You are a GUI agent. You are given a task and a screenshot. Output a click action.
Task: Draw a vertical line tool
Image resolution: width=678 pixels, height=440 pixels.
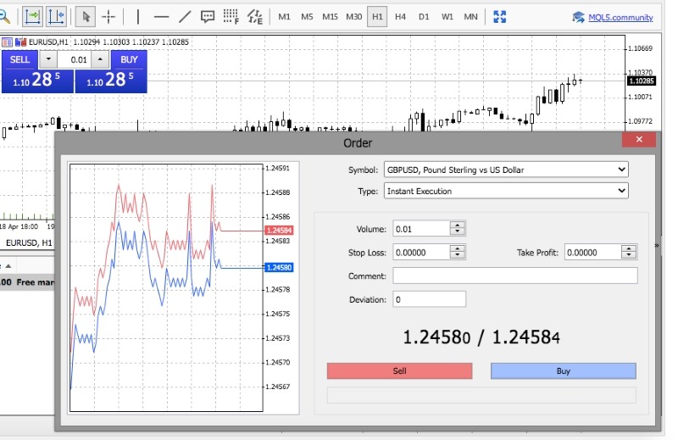click(138, 17)
